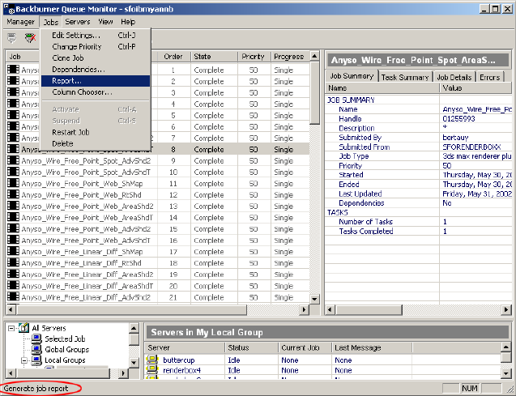Click the job list vertical scrollbar up arrow
Viewport: 516px width, 396px height.
314,56
